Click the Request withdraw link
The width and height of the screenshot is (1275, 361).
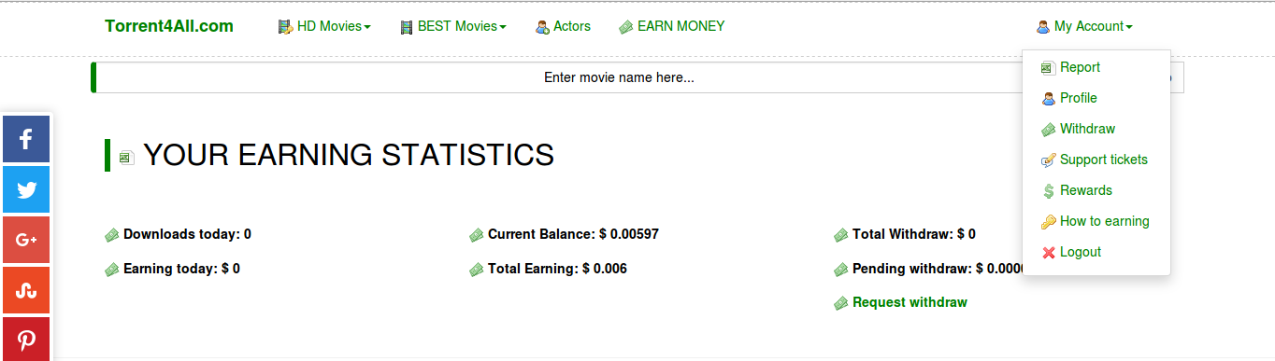910,302
